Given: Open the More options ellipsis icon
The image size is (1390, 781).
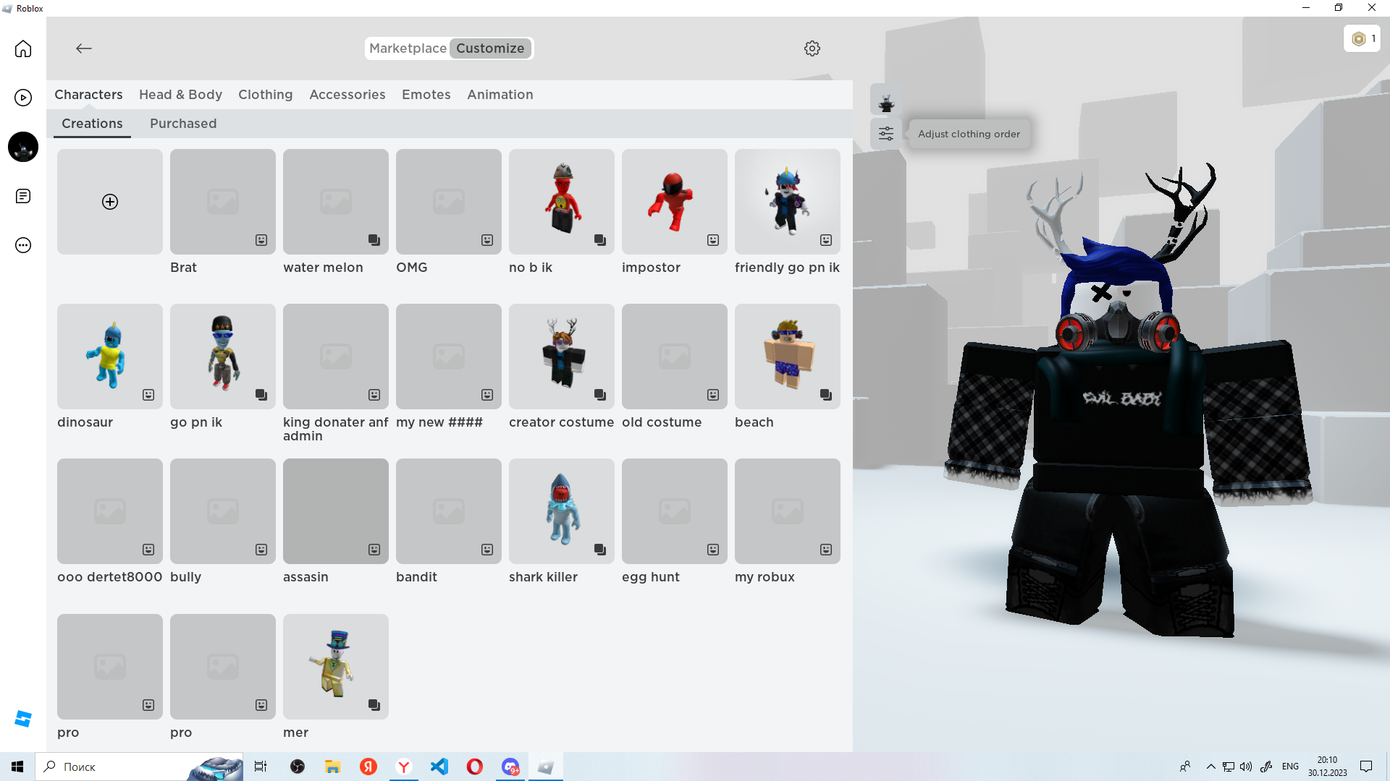Looking at the screenshot, I should [x=23, y=245].
